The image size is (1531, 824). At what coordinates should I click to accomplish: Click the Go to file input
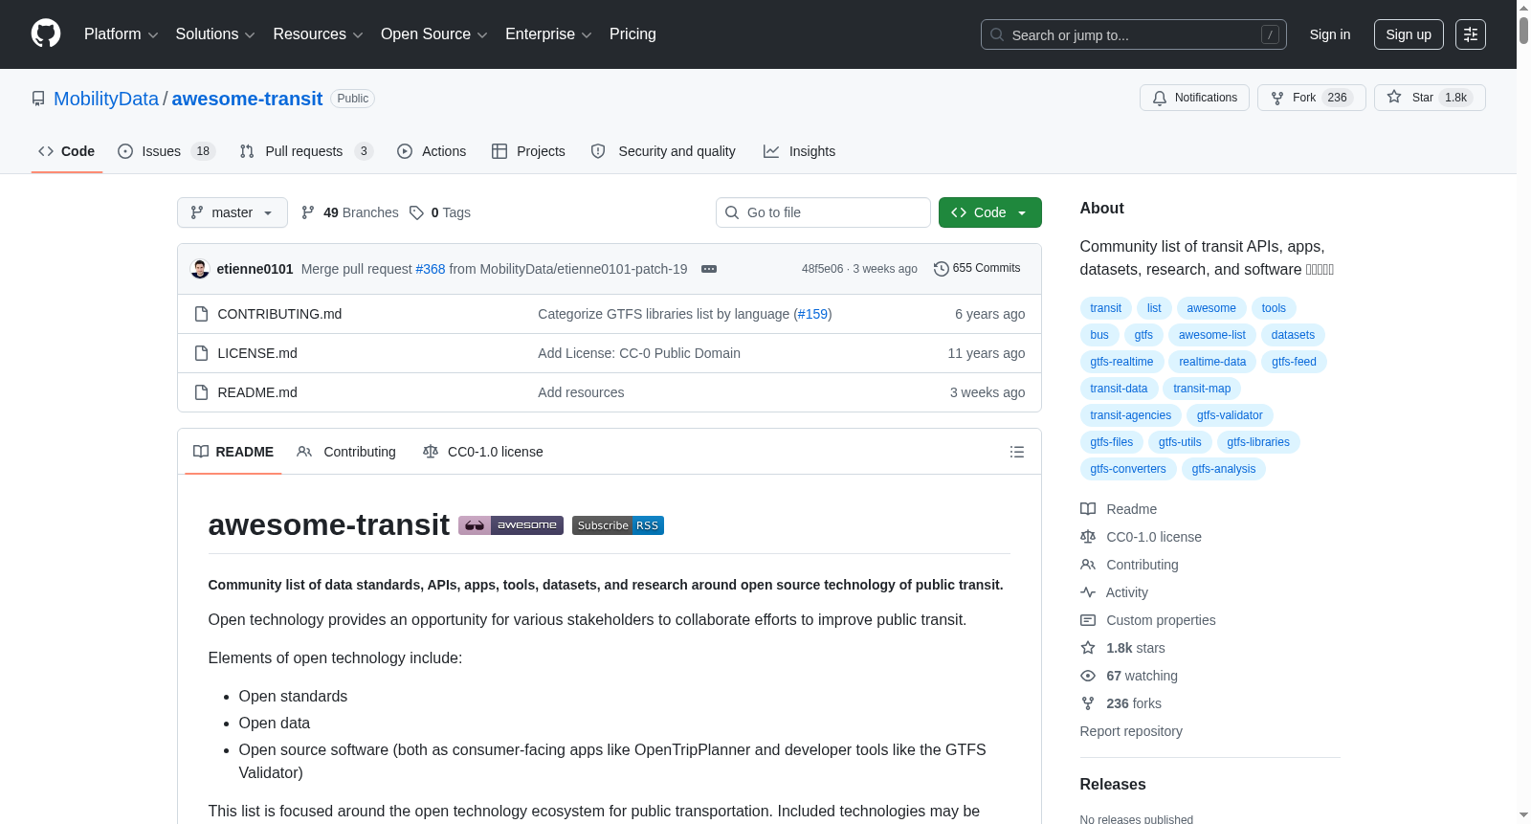pos(823,212)
